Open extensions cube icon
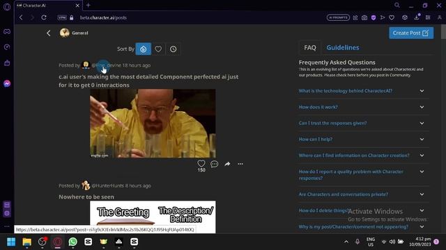Image resolution: width=446 pixels, height=250 pixels. point(405,17)
